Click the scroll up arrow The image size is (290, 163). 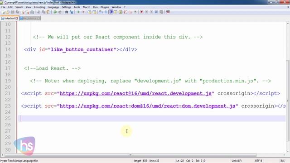(288, 24)
